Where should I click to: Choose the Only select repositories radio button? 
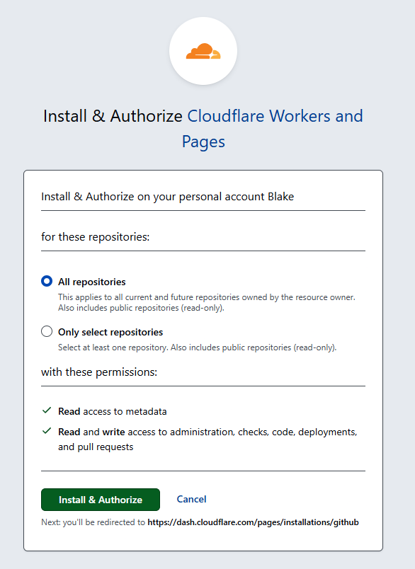point(47,331)
